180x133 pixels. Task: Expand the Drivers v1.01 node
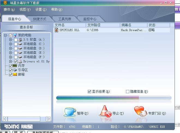click(10, 61)
